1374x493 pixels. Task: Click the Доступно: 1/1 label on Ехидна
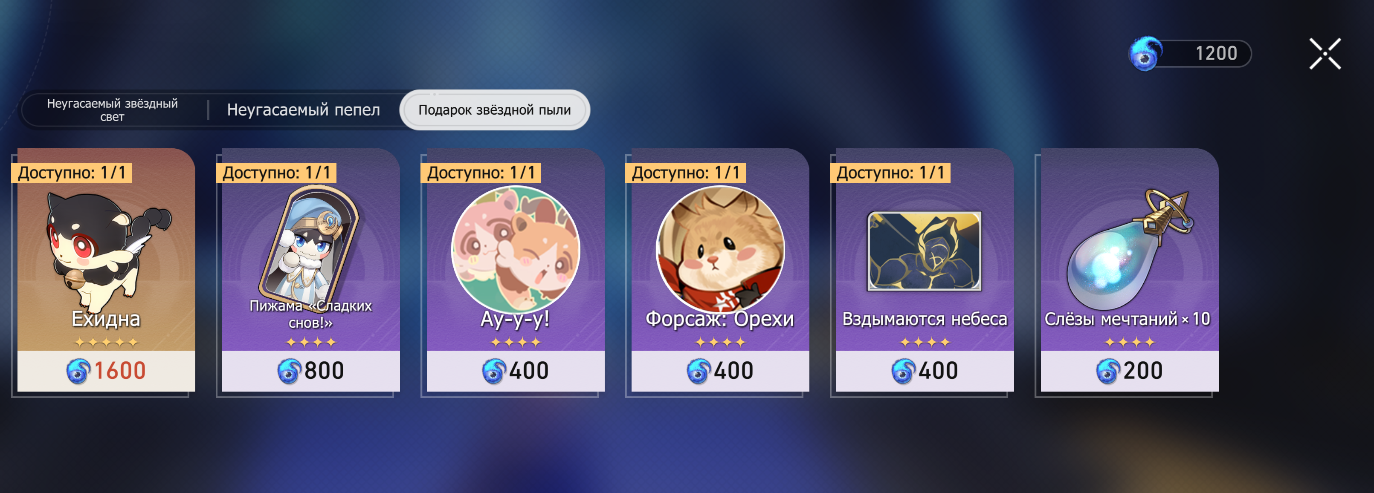[72, 173]
